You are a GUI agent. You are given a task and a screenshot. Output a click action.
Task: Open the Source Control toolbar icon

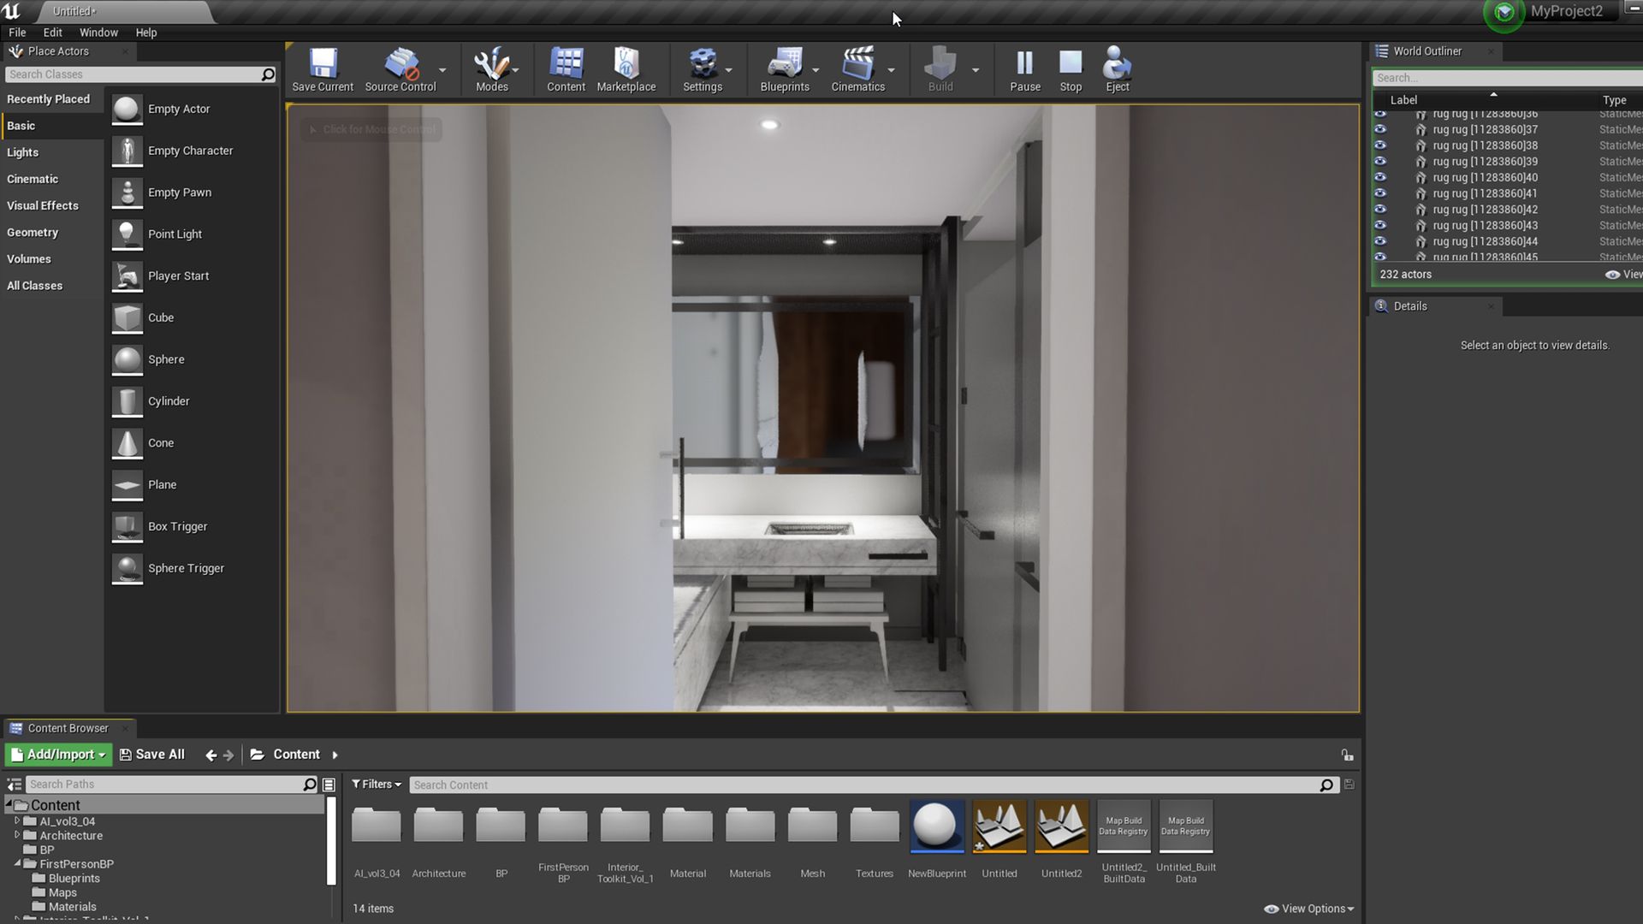[x=400, y=68]
